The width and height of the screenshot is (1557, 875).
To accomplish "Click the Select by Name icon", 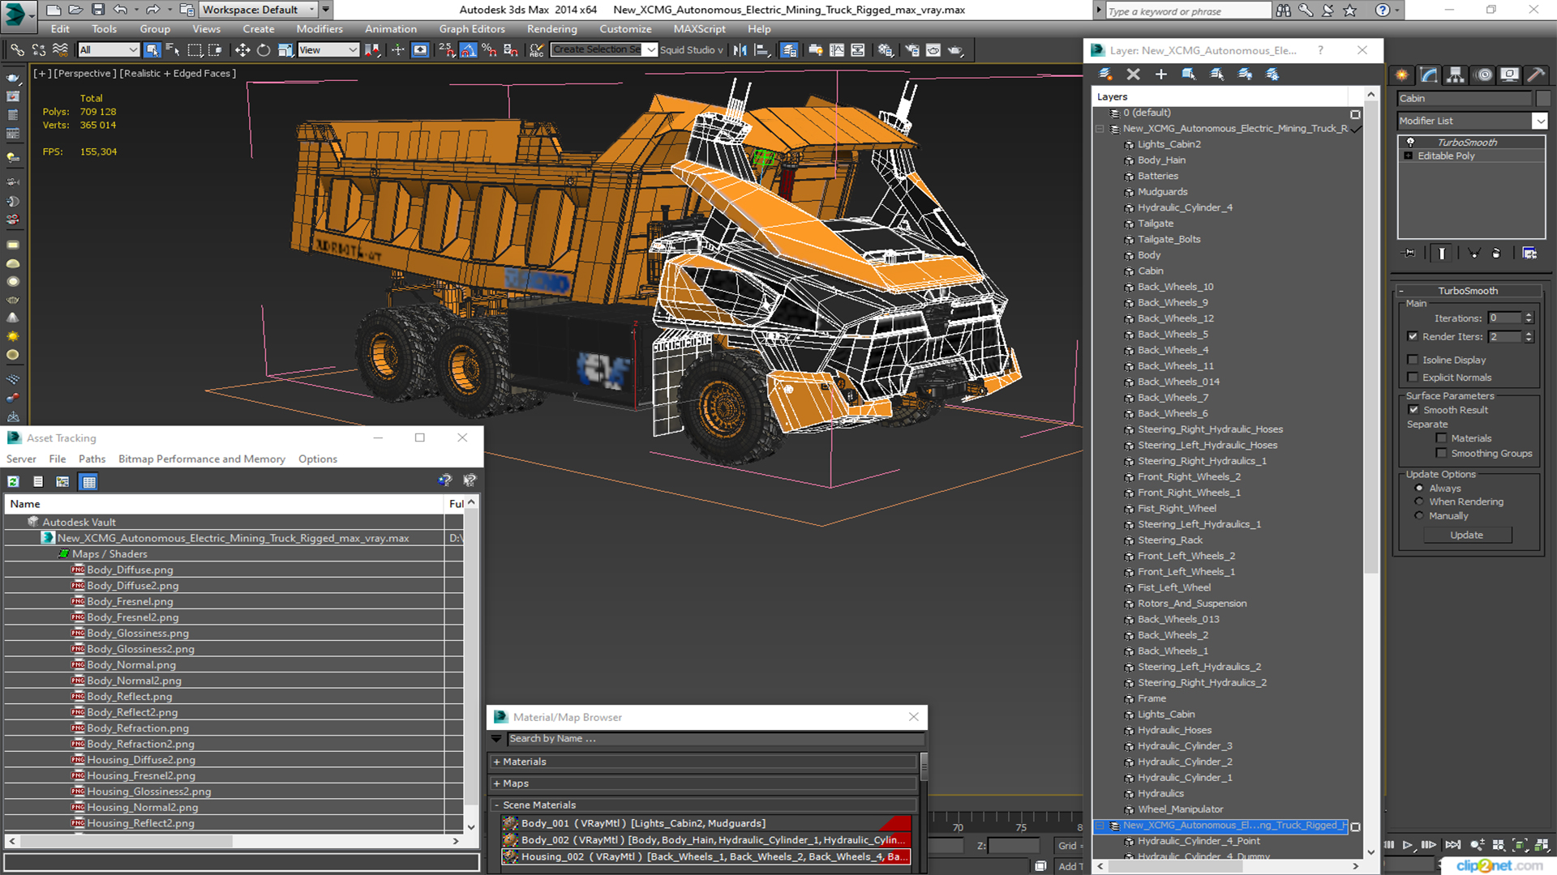I will [173, 50].
